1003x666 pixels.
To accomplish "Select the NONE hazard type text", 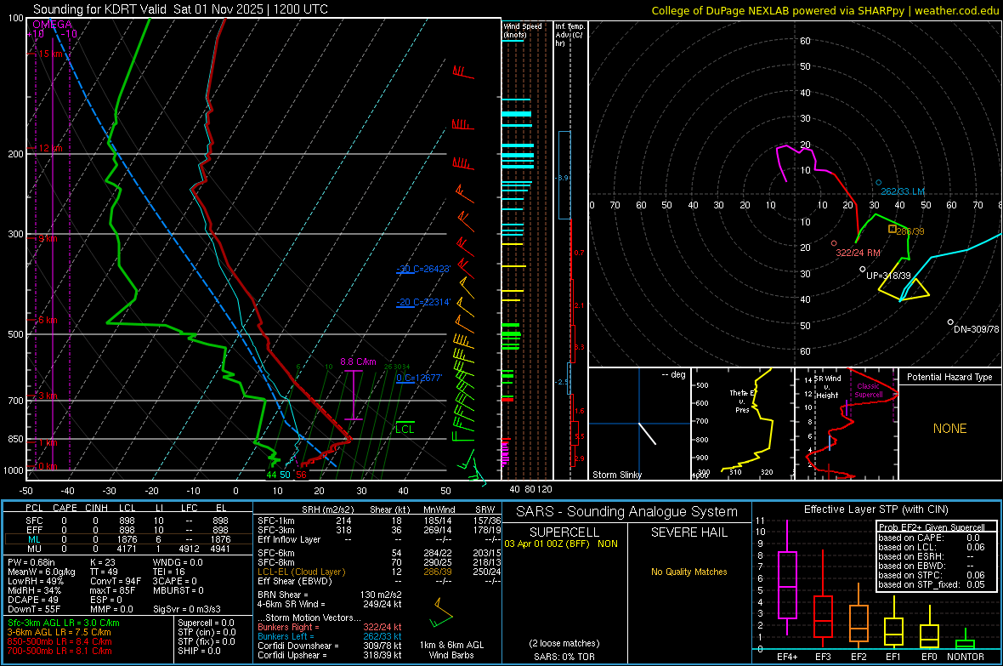I will tap(949, 429).
